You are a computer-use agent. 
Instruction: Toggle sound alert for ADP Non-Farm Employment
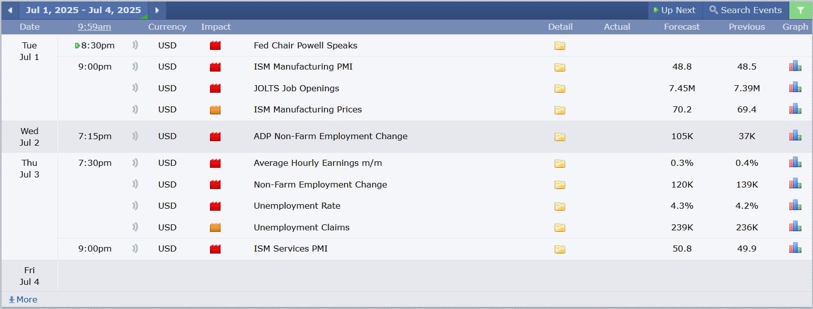pos(135,136)
